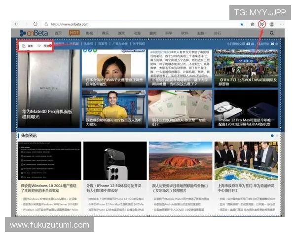
Task: Open the 上海市政府与华为签约 headline
Action: [246, 188]
